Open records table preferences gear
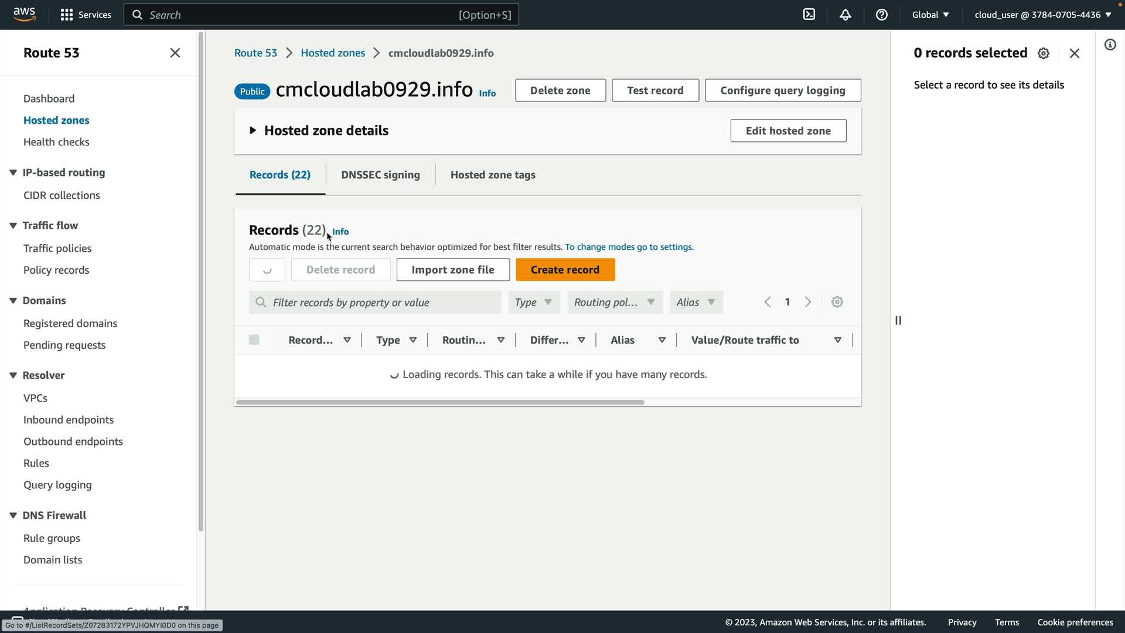 837,302
